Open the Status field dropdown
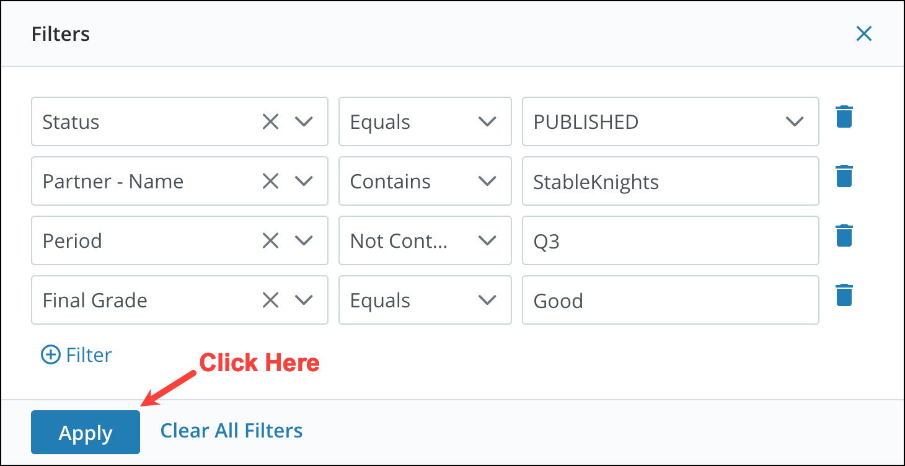Viewport: 905px width, 466px height. pyautogui.click(x=304, y=121)
